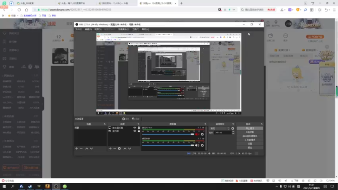Add a new source with the plus icon
Screen dimensions: 338x190
click(x=110, y=149)
